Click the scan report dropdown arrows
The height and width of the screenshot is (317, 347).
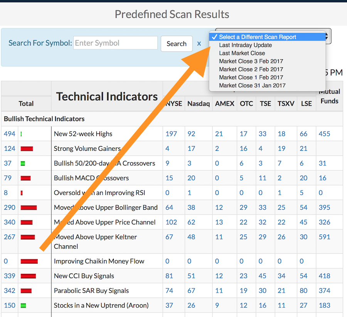point(327,37)
